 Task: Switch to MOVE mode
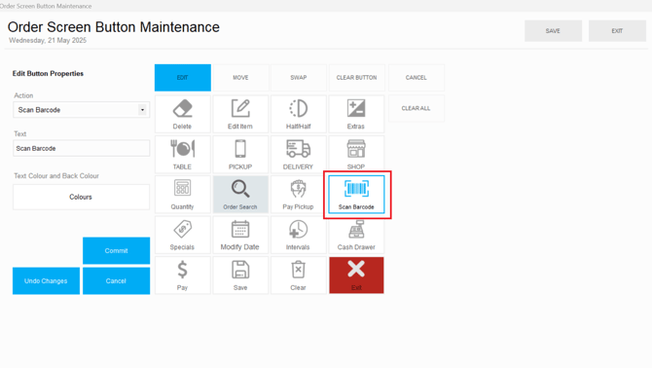pos(240,77)
